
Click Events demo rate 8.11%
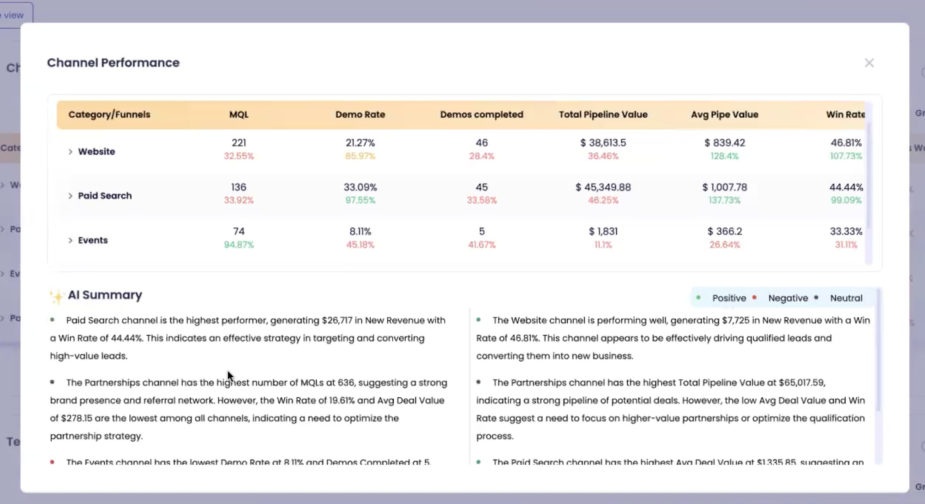(360, 231)
